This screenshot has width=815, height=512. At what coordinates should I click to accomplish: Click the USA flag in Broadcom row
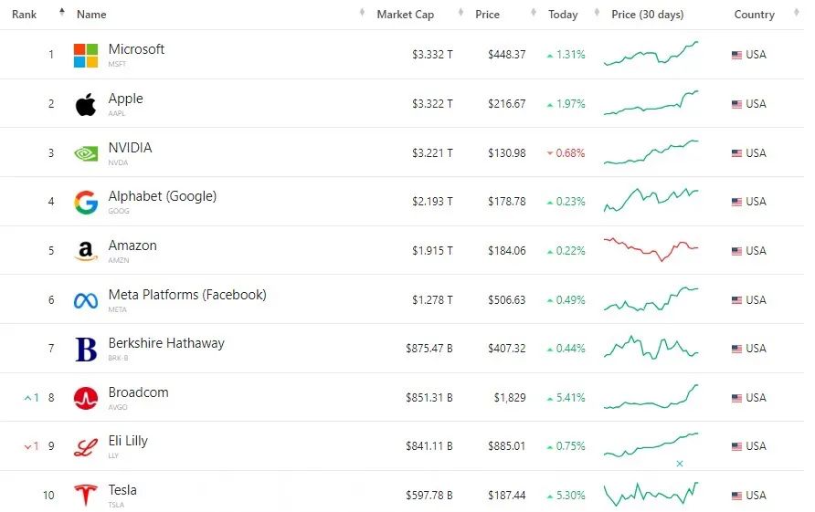tap(736, 398)
